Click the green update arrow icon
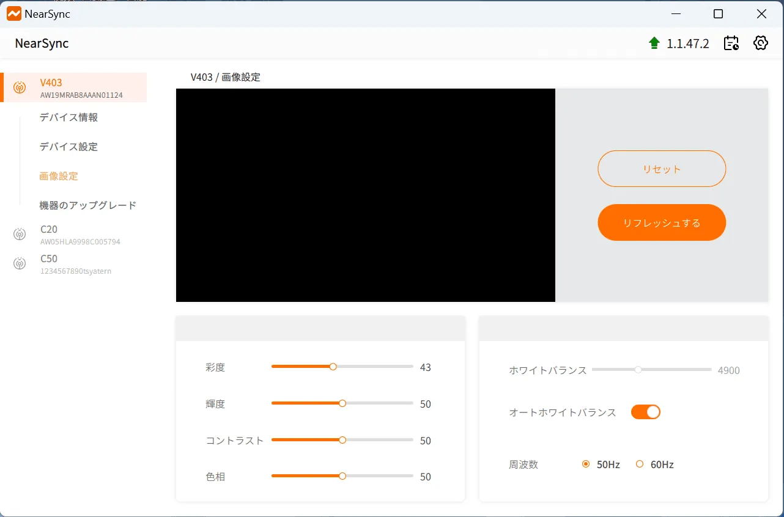This screenshot has height=517, width=784. [654, 43]
